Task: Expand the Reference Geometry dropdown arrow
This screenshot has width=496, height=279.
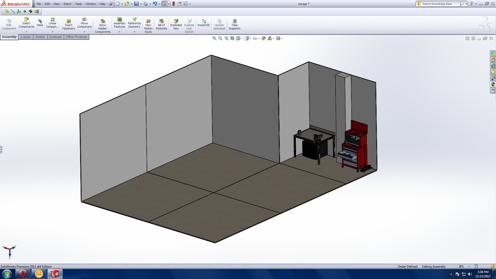Action: tap(134, 32)
